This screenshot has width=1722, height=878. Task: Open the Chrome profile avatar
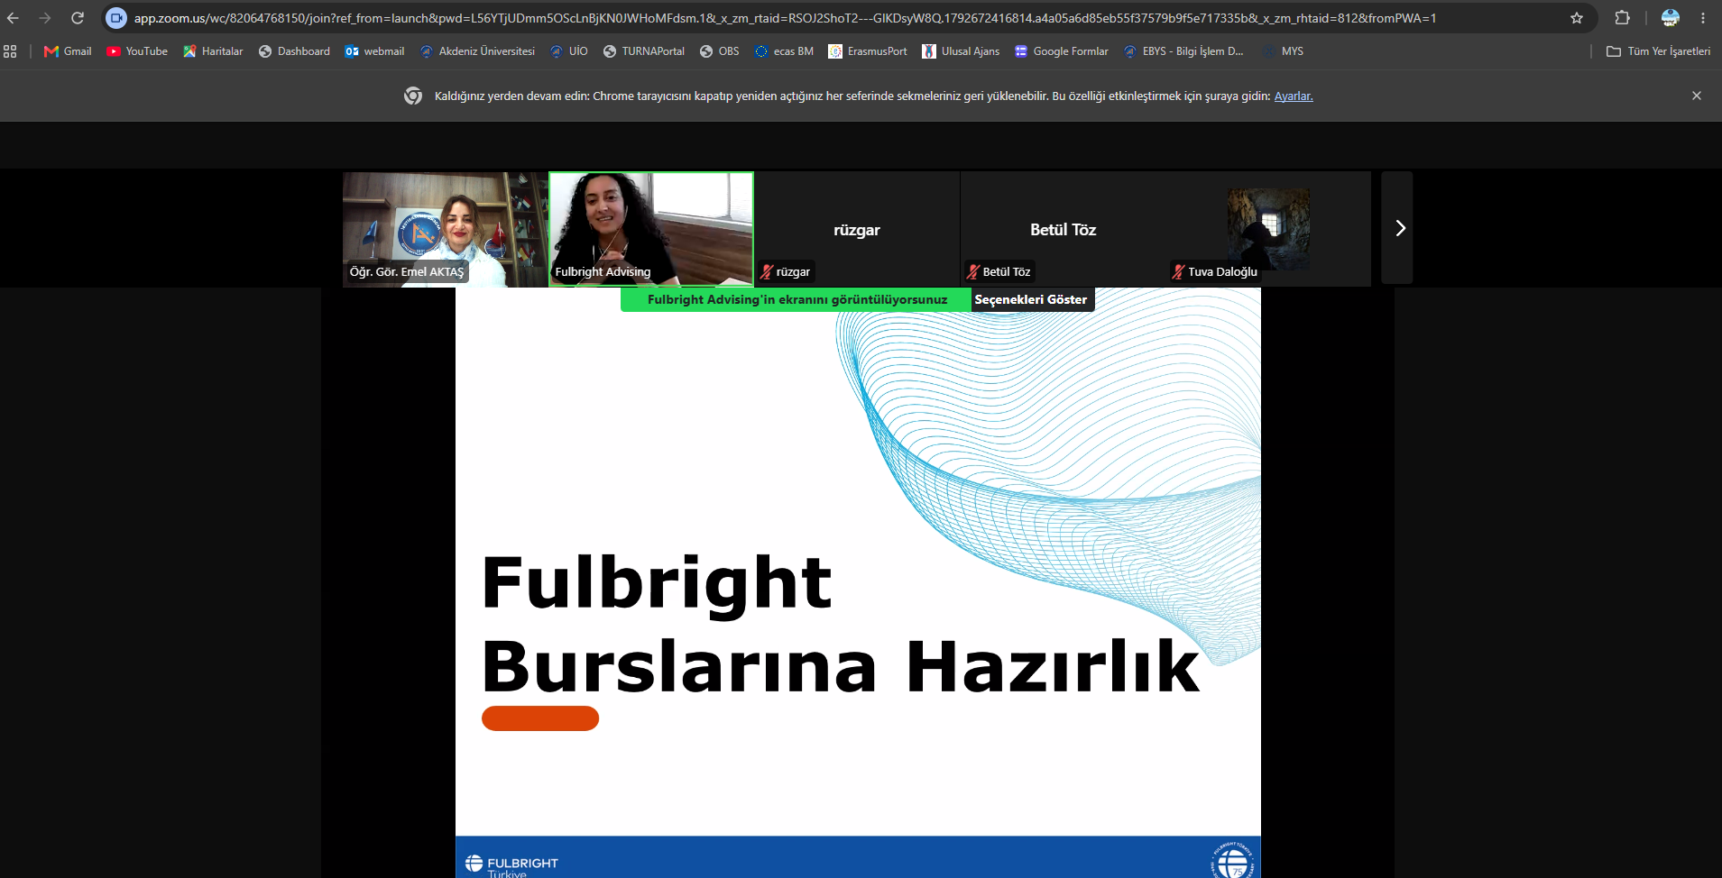click(x=1671, y=18)
